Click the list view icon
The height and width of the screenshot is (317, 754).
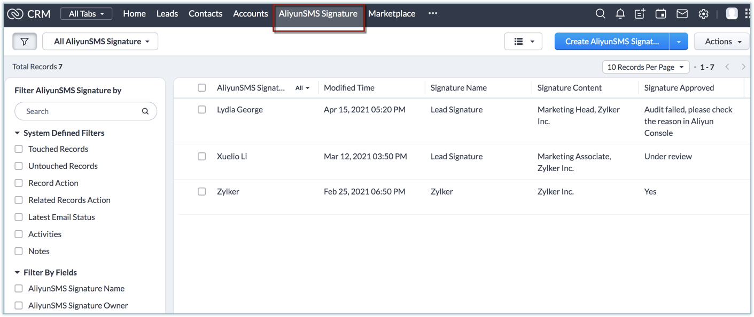point(518,41)
